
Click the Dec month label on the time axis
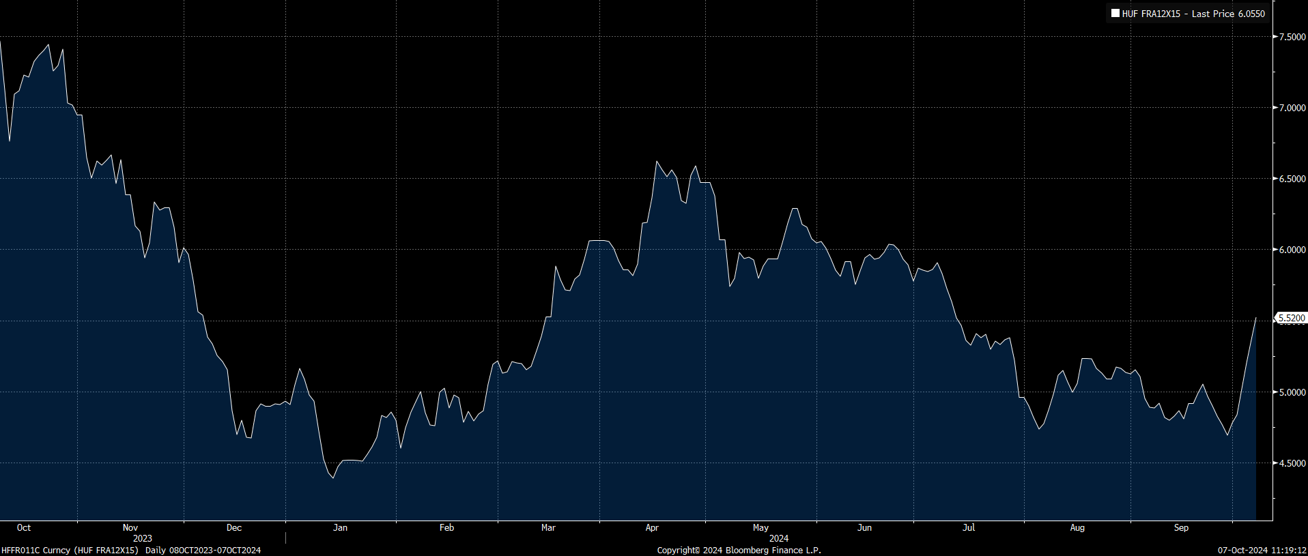point(234,527)
